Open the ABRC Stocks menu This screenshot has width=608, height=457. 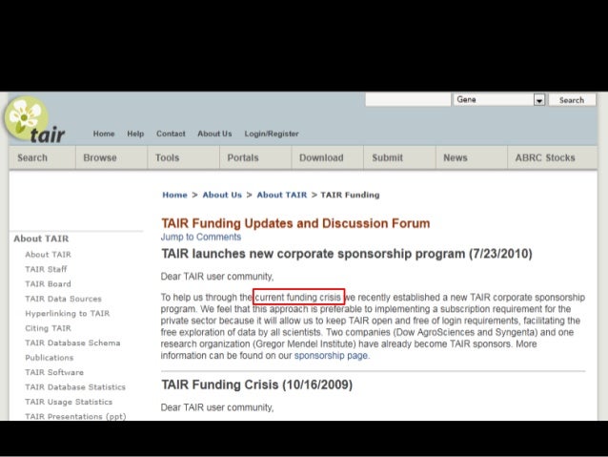[553, 157]
